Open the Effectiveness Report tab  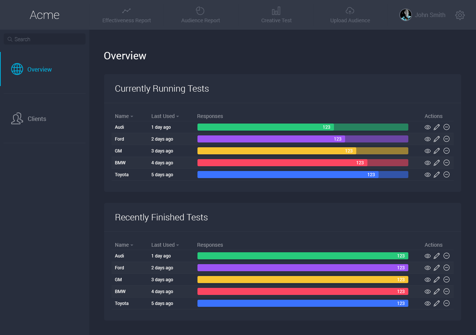click(126, 15)
